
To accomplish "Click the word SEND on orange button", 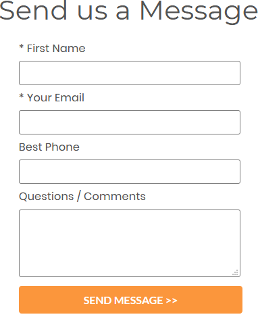I will click(x=97, y=301).
